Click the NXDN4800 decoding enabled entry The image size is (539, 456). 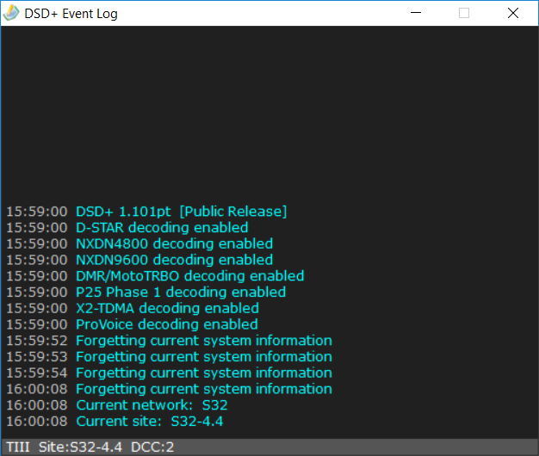pyautogui.click(x=139, y=243)
